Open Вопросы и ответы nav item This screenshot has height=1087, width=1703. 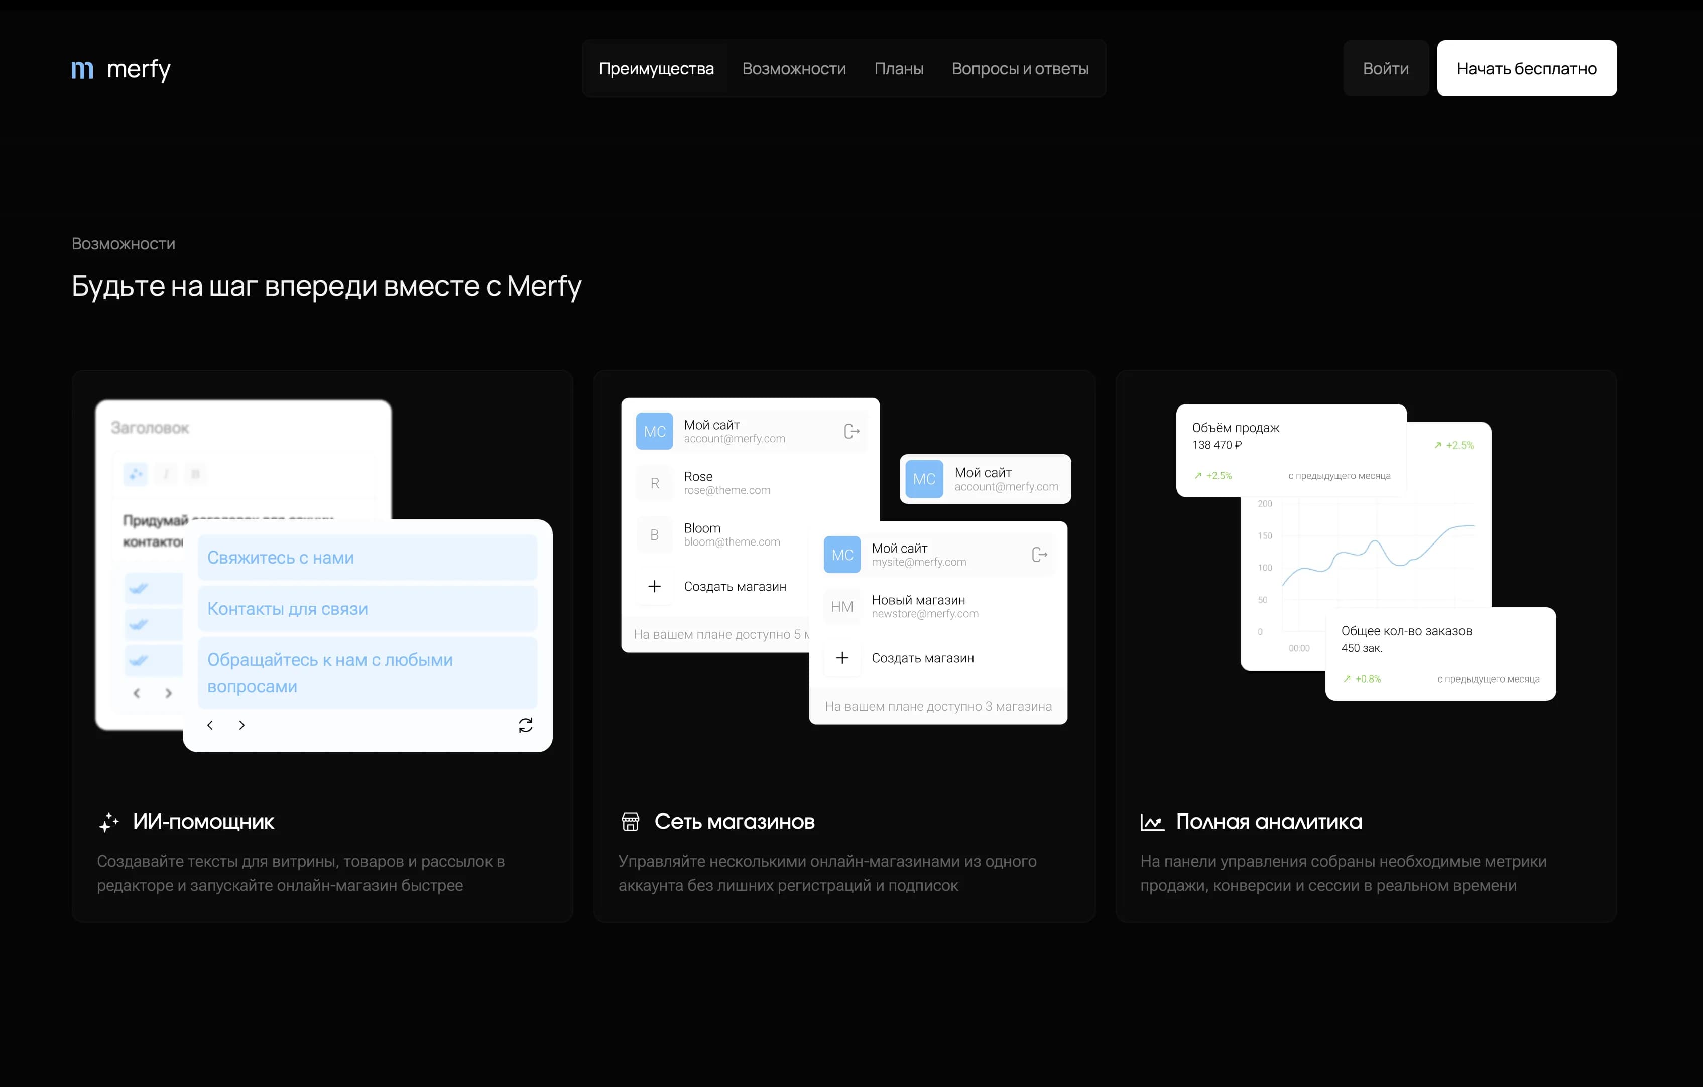(x=1020, y=69)
